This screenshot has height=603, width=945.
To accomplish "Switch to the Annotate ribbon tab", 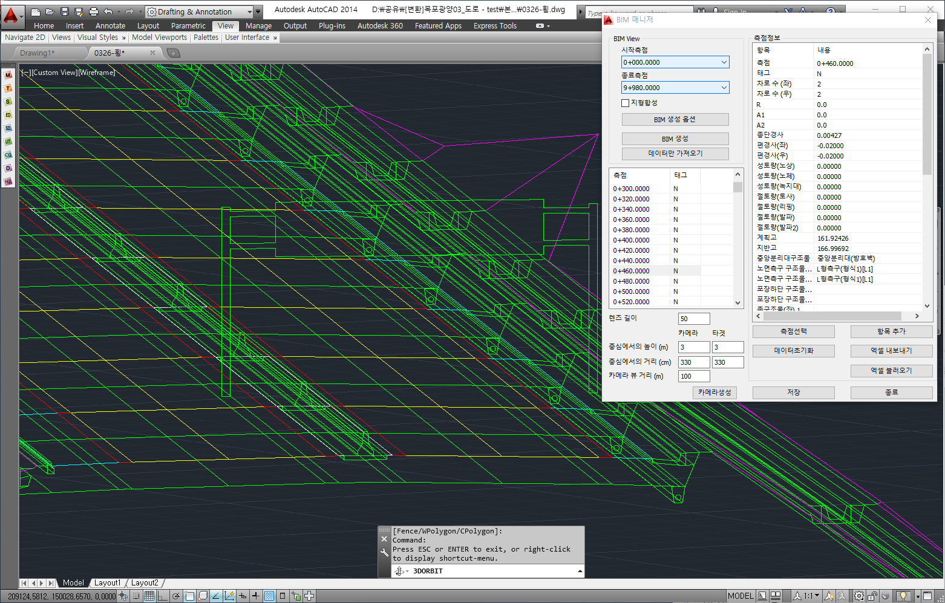I will tap(110, 26).
